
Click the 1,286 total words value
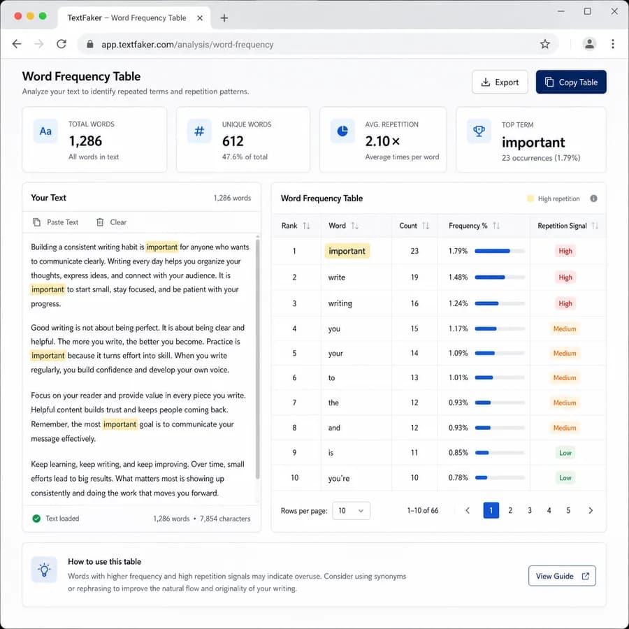tap(85, 141)
